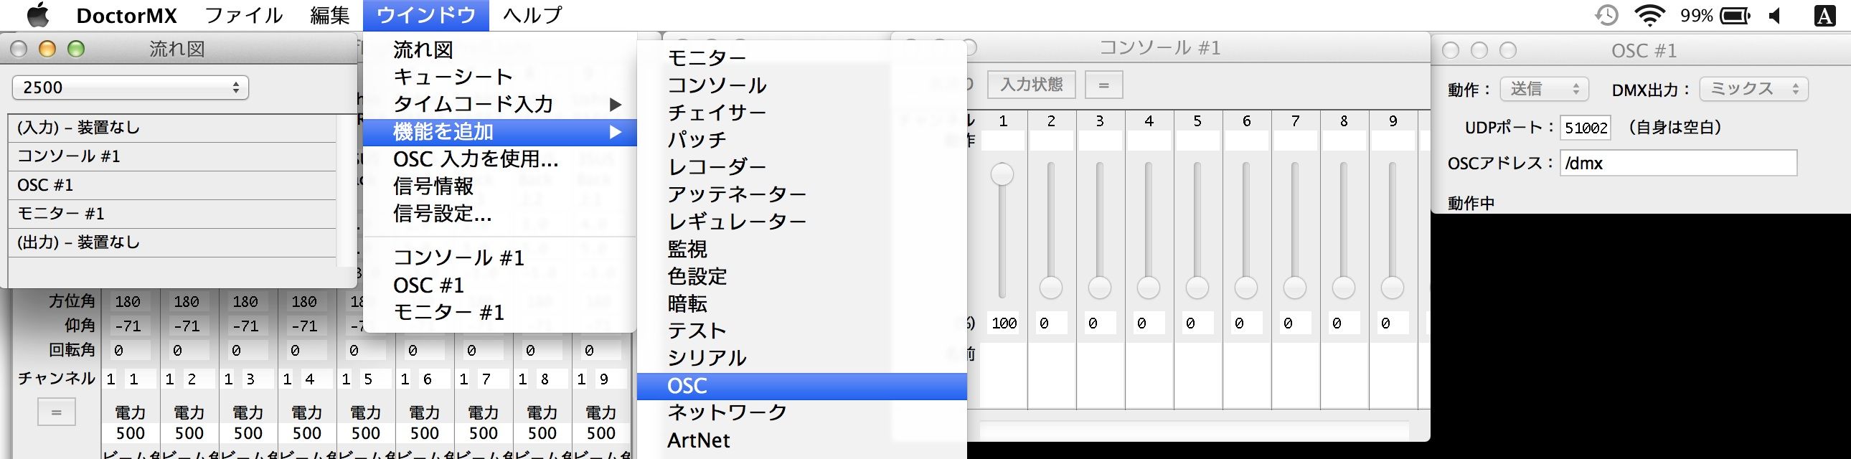Open the DMX出力 ミックス dropdown
Screen dimensions: 1851x459
pyautogui.click(x=1753, y=89)
